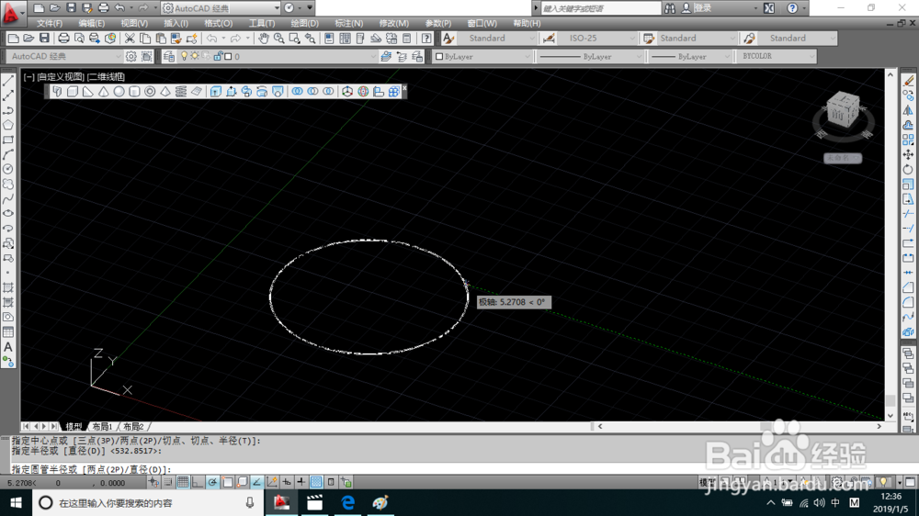The width and height of the screenshot is (919, 516).
Task: Select the Wedge solid tool
Action: click(88, 92)
